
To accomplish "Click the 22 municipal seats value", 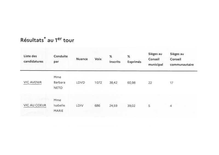I will coord(150,83).
